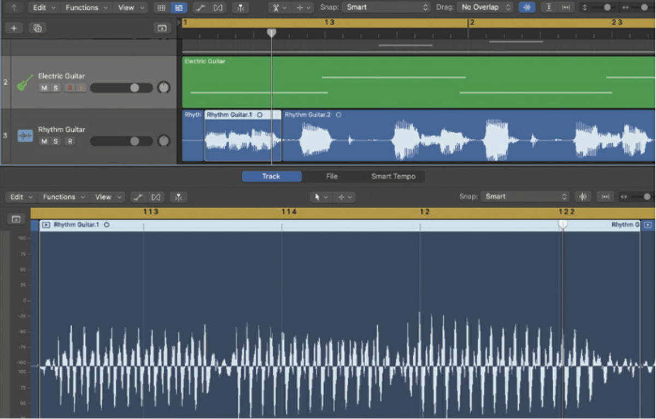Click the Rhythm Guitar audio track icon
Image resolution: width=656 pixels, height=419 pixels.
pos(25,135)
